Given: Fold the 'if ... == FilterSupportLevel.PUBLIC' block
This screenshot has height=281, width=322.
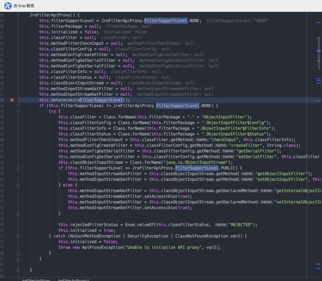Looking at the screenshot, I should (x=18, y=168).
